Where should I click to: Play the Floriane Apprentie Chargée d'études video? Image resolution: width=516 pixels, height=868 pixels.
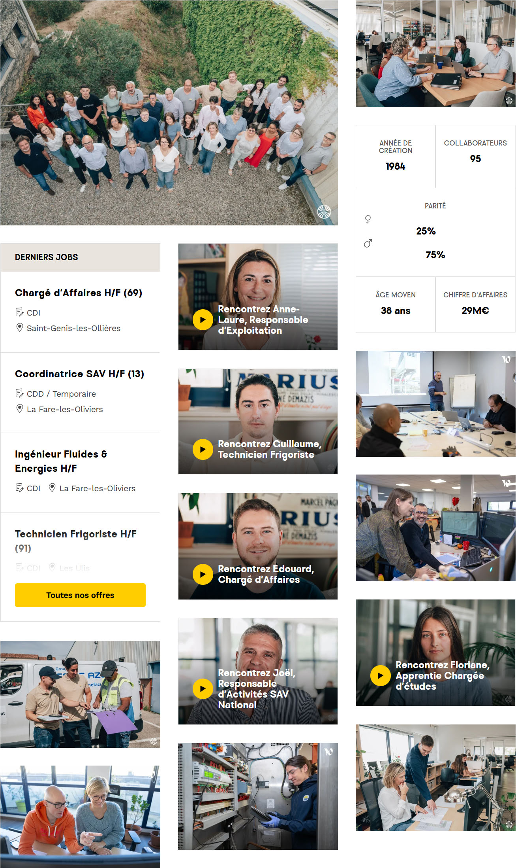(x=380, y=676)
